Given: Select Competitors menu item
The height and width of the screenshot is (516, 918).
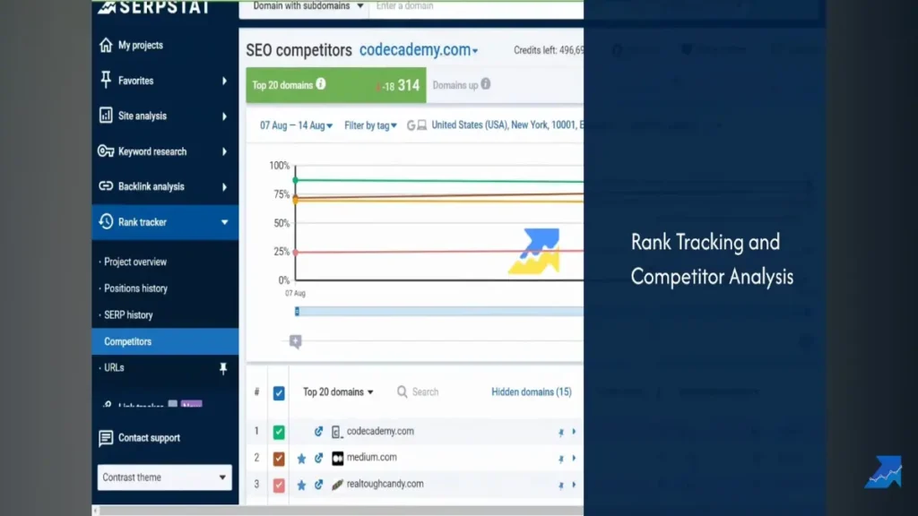Looking at the screenshot, I should tap(165, 341).
